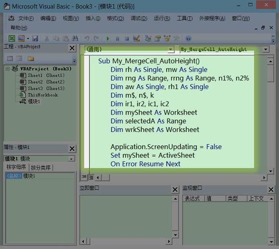
Task: Toggle Design Mode icon
Action: [x=136, y=38]
